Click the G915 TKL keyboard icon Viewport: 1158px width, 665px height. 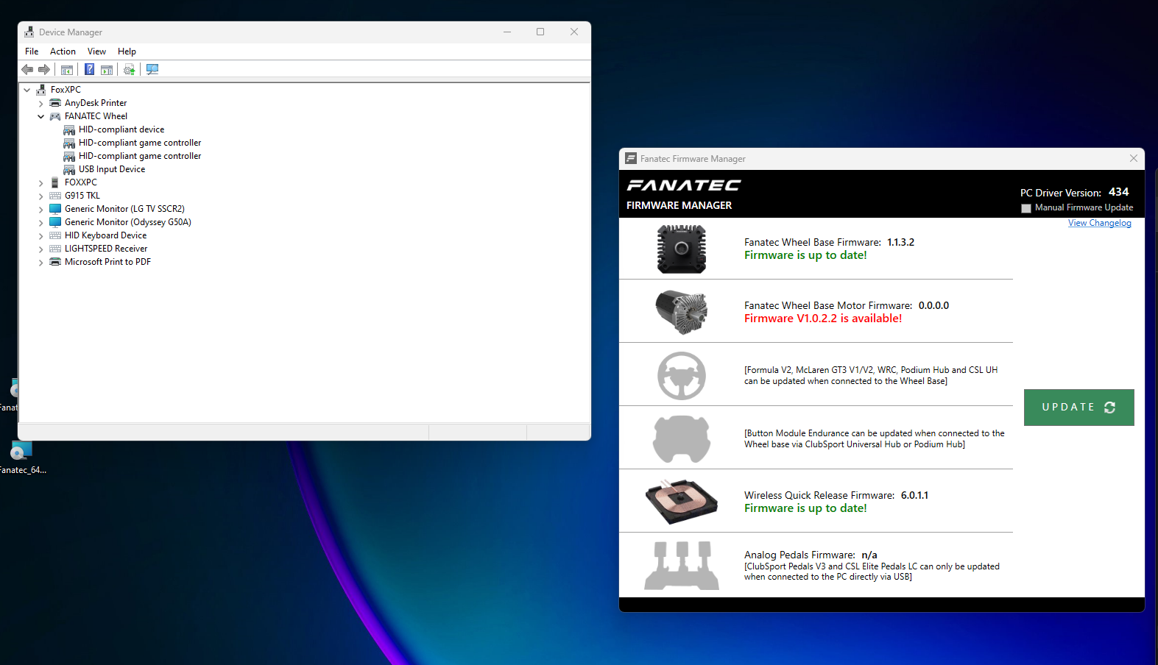click(55, 196)
